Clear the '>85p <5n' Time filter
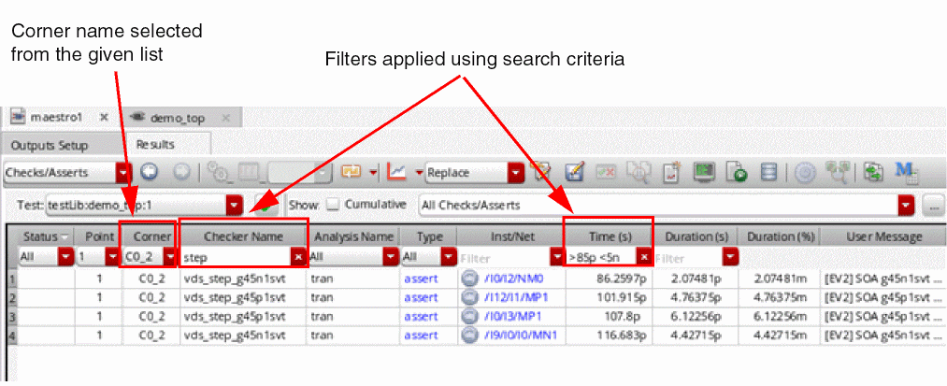Screen dimensions: 947x386 tap(644, 257)
